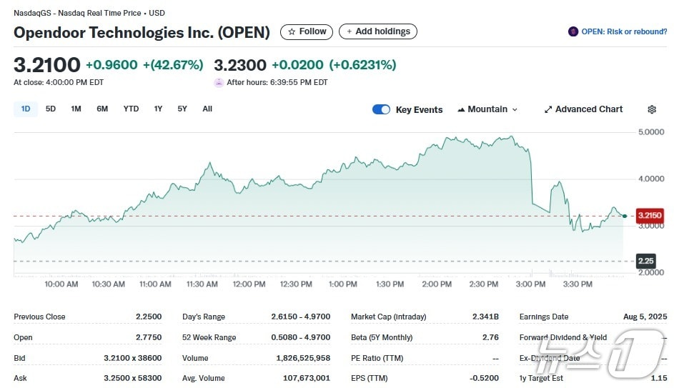Choose the All time range
Viewport: 674px width, 388px height.
(207, 109)
